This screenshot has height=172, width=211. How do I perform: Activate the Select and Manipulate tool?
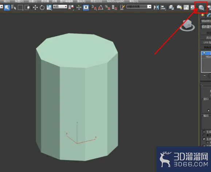(79, 7)
